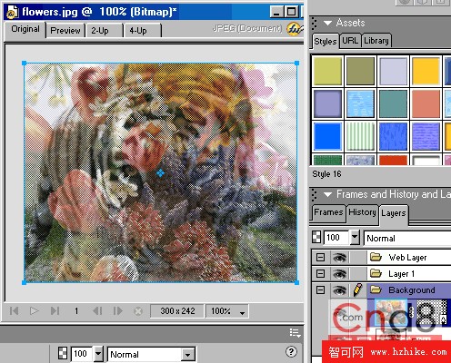Viewport: 451px width, 363px height.
Task: Click the pencil icon on Background layer
Action: coord(357,289)
